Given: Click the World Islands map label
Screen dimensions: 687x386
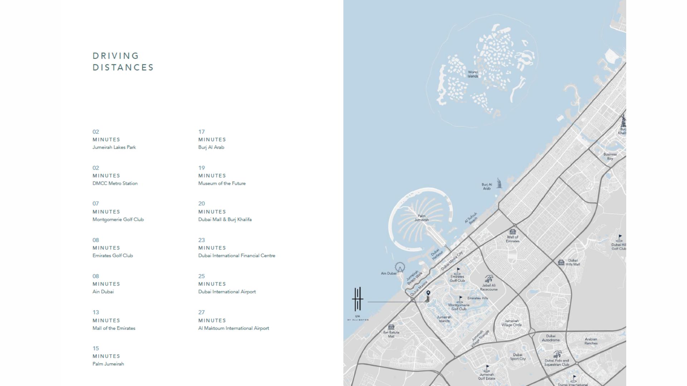Looking at the screenshot, I should pyautogui.click(x=473, y=74).
